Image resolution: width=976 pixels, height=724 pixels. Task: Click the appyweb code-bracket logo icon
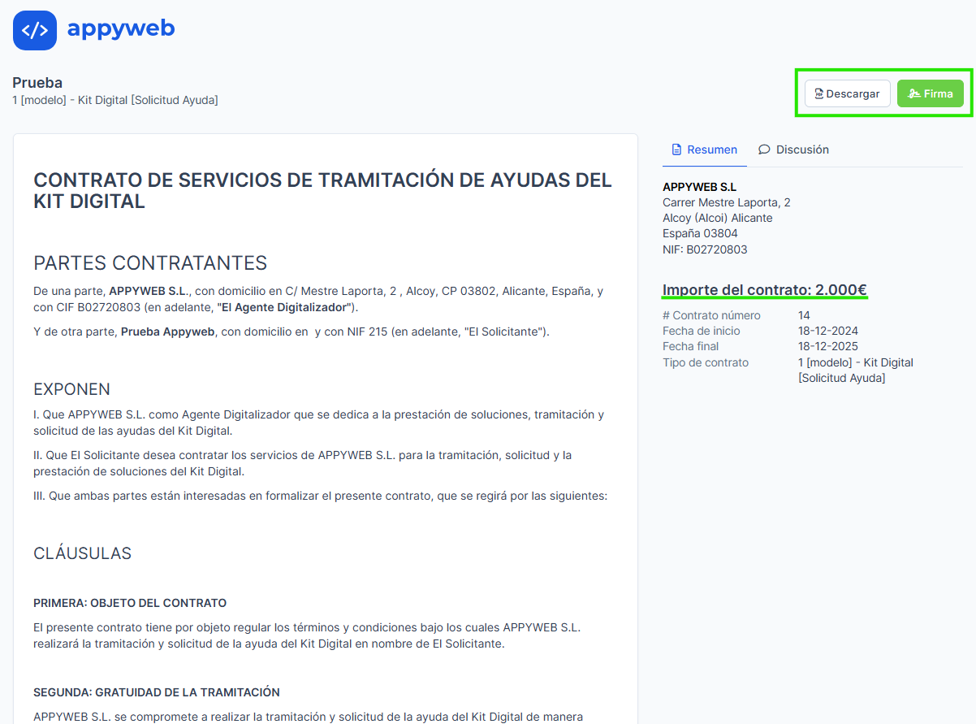click(x=35, y=31)
